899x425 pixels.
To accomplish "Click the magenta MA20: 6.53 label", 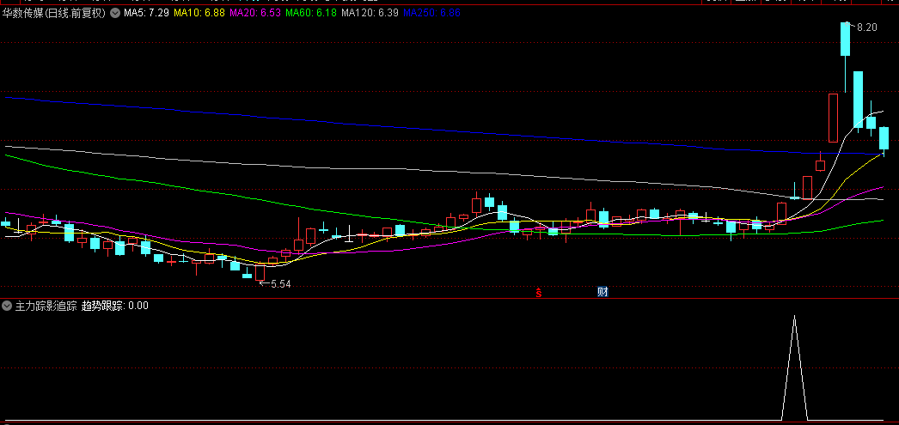I will [254, 13].
